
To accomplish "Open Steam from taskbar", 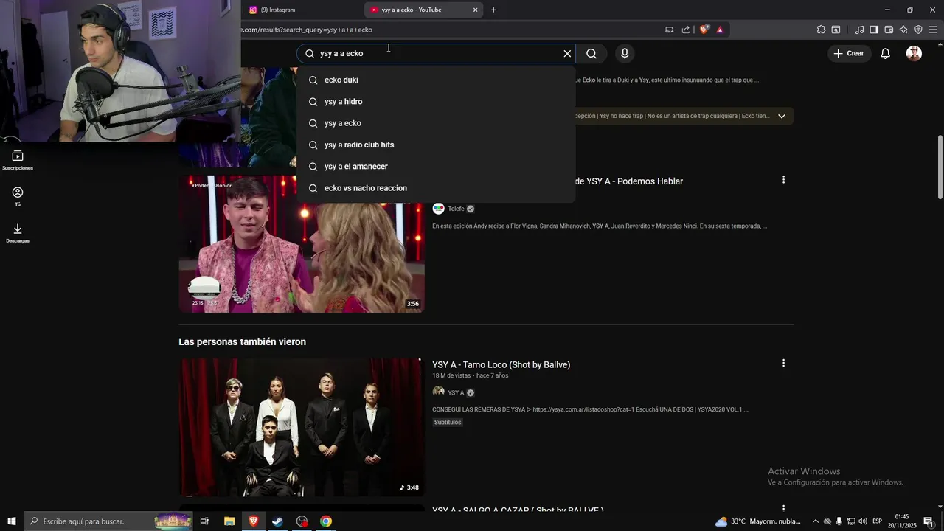I will 277,521.
